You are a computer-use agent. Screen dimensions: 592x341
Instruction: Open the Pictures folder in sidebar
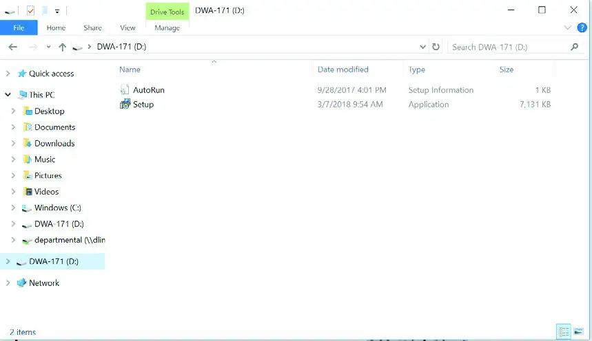pyautogui.click(x=48, y=175)
